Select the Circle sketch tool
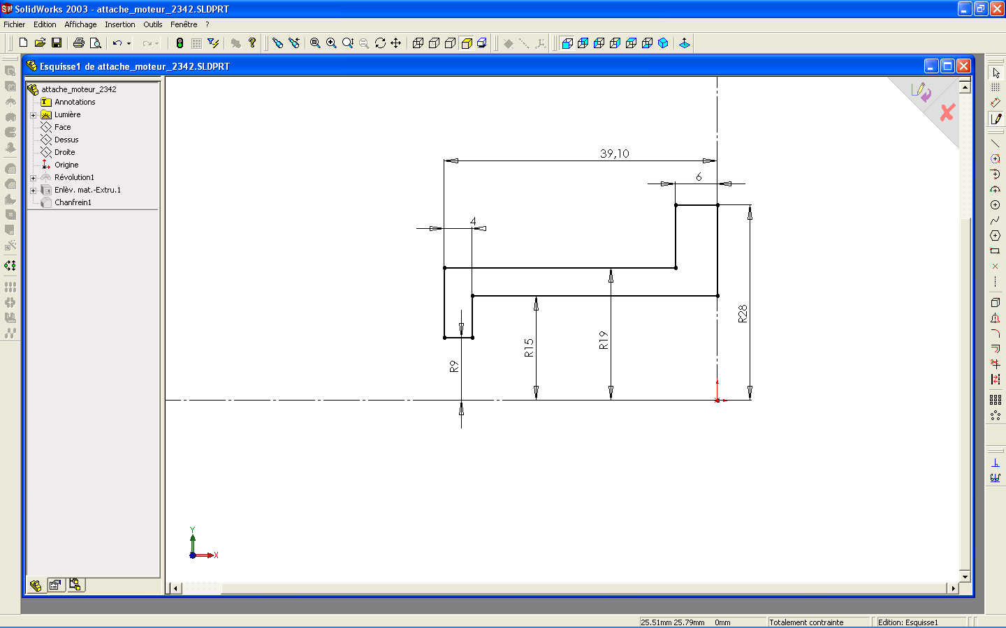 [x=996, y=205]
